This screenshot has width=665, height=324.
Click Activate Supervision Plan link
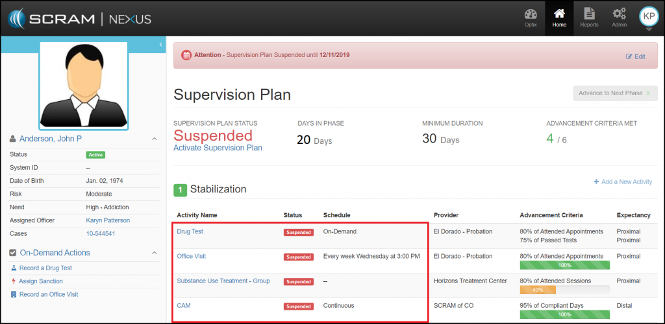click(x=218, y=148)
